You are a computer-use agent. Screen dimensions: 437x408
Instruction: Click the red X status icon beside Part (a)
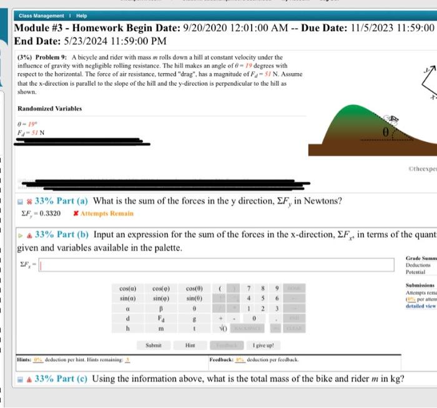tap(29, 202)
